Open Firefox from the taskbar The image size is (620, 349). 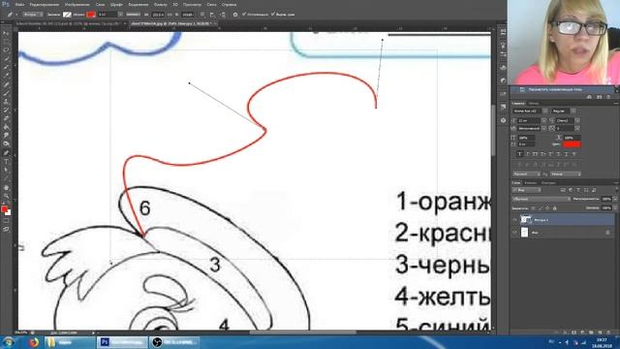click(x=34, y=342)
